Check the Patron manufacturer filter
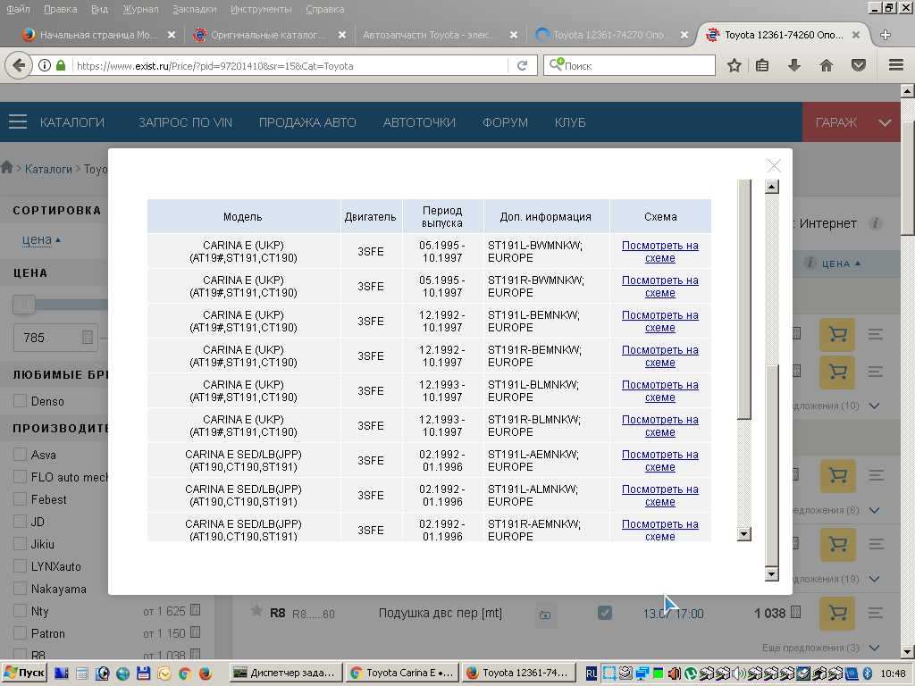915x686 pixels. pos(20,633)
